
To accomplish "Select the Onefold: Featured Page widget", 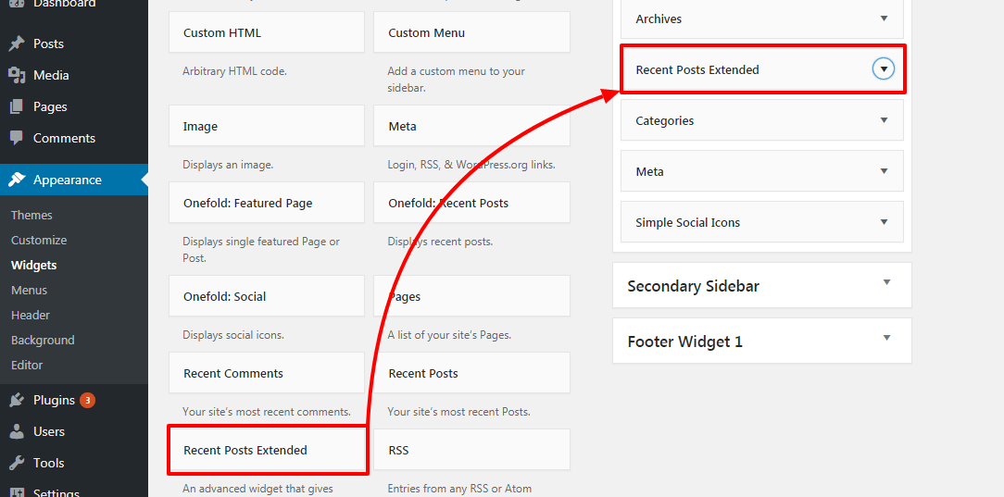I will tap(267, 203).
